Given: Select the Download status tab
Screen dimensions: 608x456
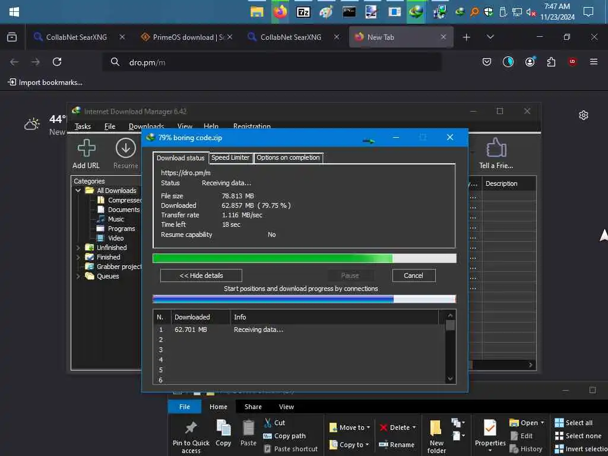Looking at the screenshot, I should point(180,158).
